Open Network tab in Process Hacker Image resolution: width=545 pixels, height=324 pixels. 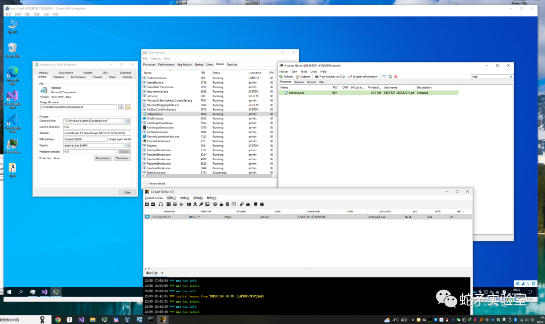pyautogui.click(x=311, y=82)
